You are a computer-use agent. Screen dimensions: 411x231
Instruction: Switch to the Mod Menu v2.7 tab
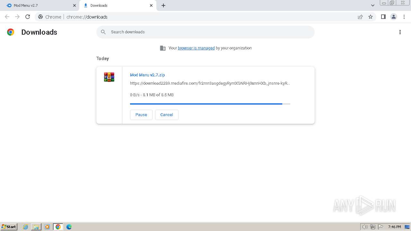tap(39, 5)
